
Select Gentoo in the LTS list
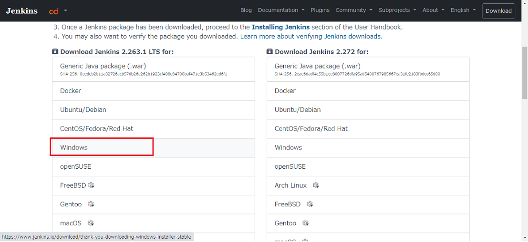(154, 204)
